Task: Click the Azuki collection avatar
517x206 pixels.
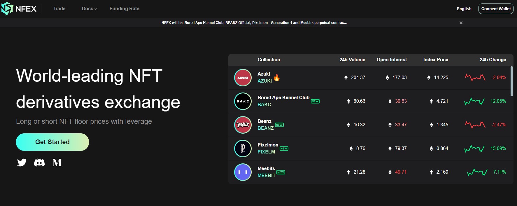Action: click(243, 78)
